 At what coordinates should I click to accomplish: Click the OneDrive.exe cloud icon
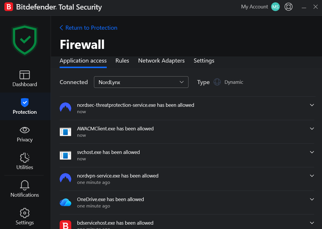tap(65, 202)
